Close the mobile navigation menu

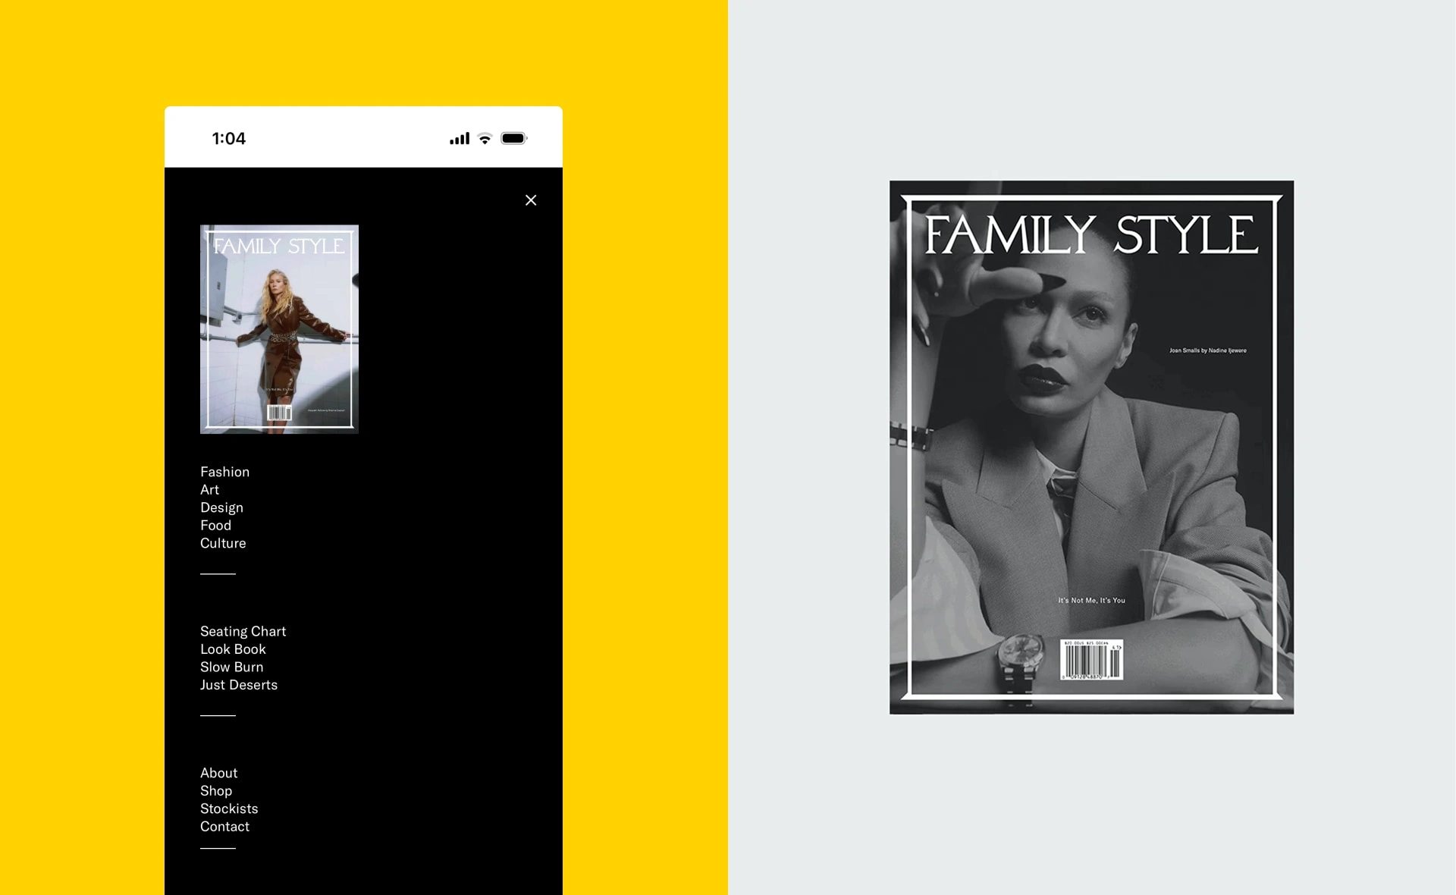click(531, 200)
